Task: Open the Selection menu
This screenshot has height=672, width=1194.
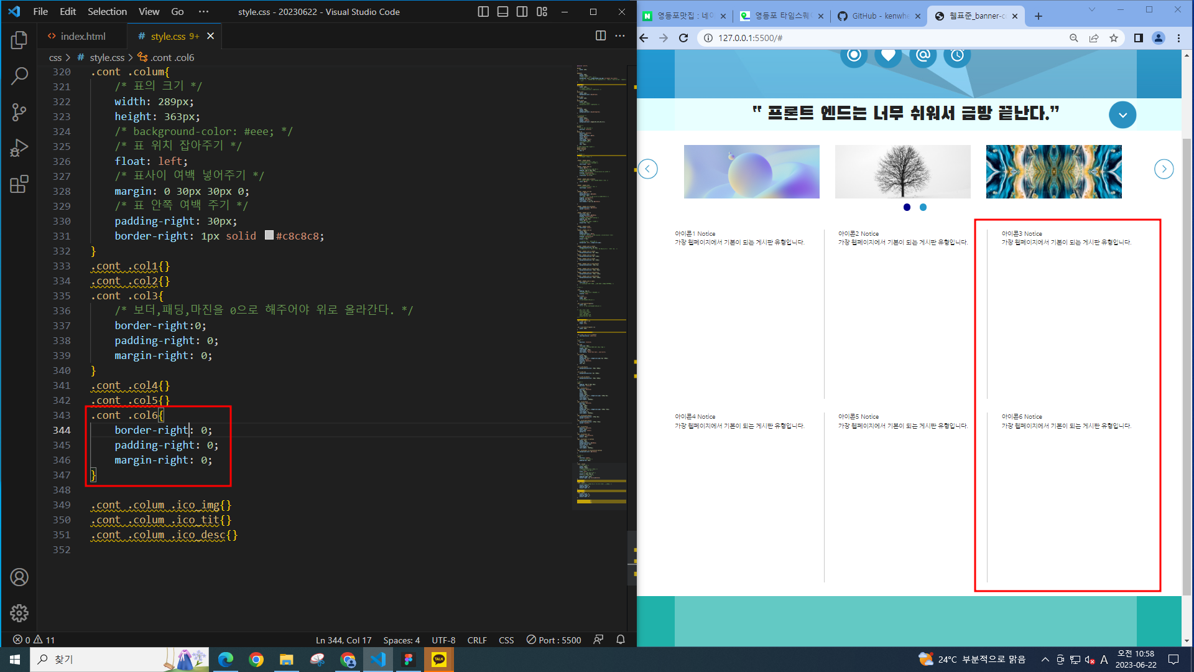Action: point(107,12)
